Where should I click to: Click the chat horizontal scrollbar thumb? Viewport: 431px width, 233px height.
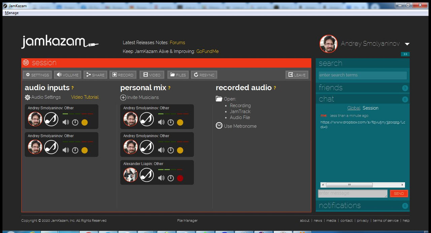(x=349, y=185)
